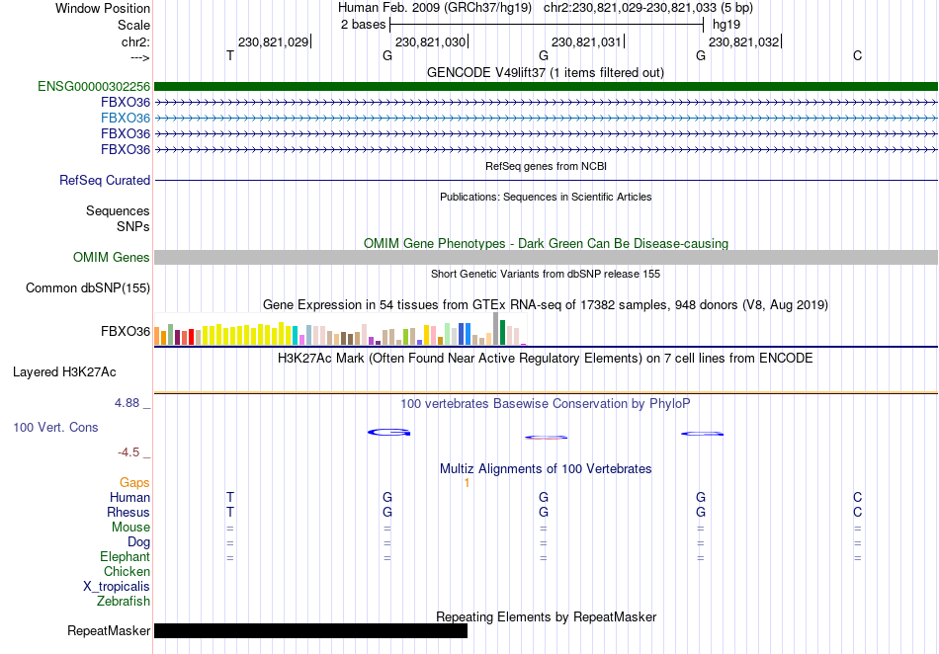Screen dimensions: 939x654
Task: Open the RefSeq genes from NCBI title
Action: (546, 166)
